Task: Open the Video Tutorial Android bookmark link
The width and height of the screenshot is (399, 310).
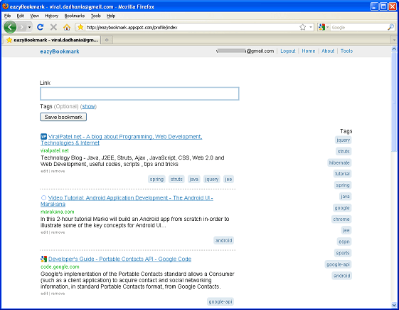Action: pyautogui.click(x=127, y=201)
